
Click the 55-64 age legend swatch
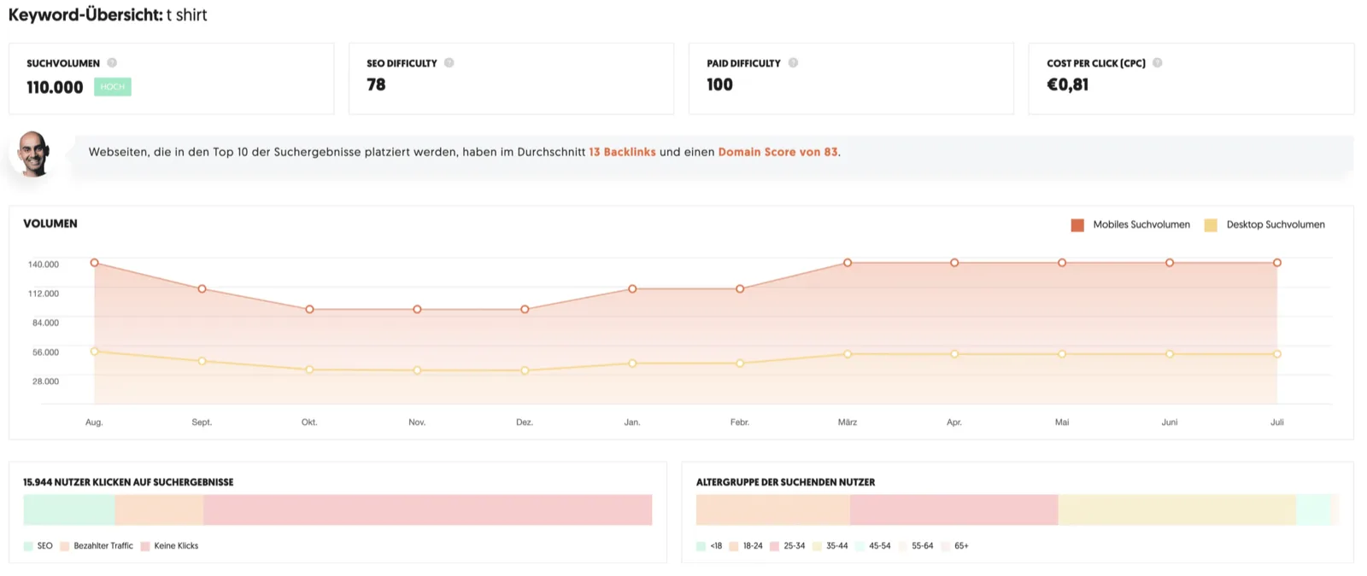pos(902,546)
